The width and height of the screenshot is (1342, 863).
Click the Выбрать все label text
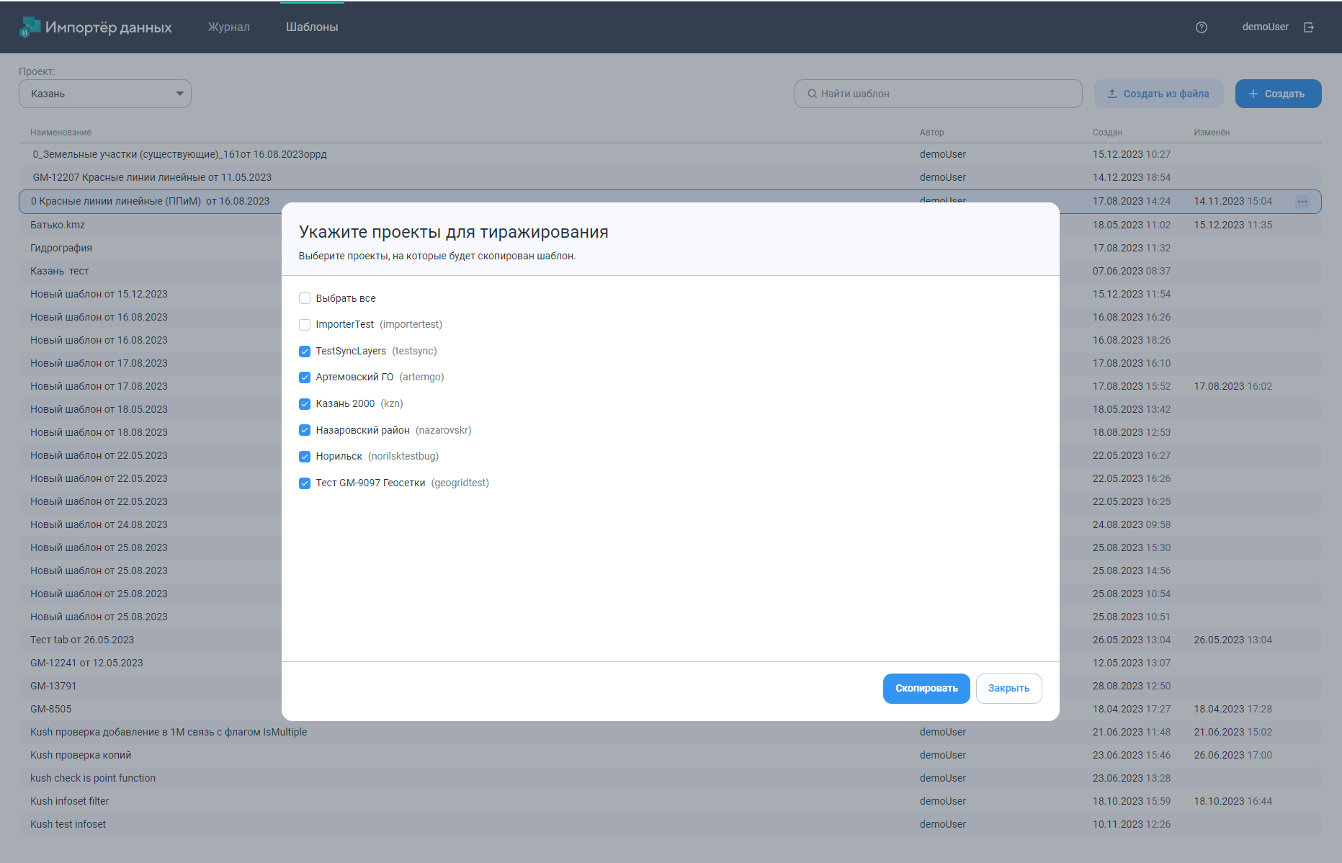(x=346, y=298)
